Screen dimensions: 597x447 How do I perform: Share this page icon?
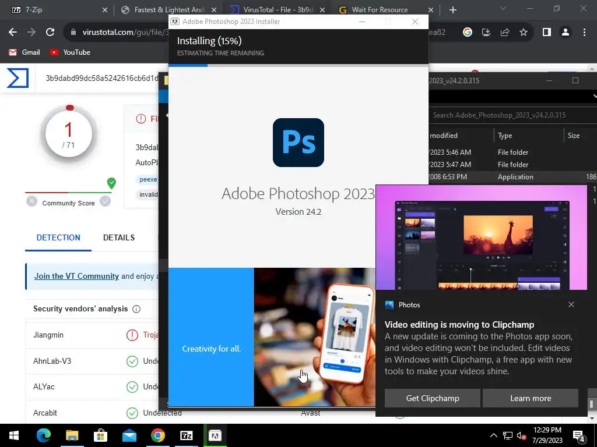tap(505, 33)
